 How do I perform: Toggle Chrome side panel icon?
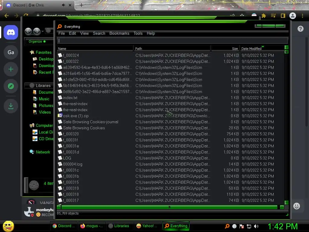click(x=283, y=16)
